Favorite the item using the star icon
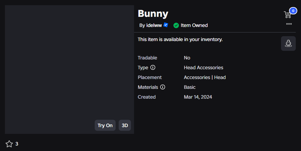The image size is (301, 151). click(x=9, y=144)
